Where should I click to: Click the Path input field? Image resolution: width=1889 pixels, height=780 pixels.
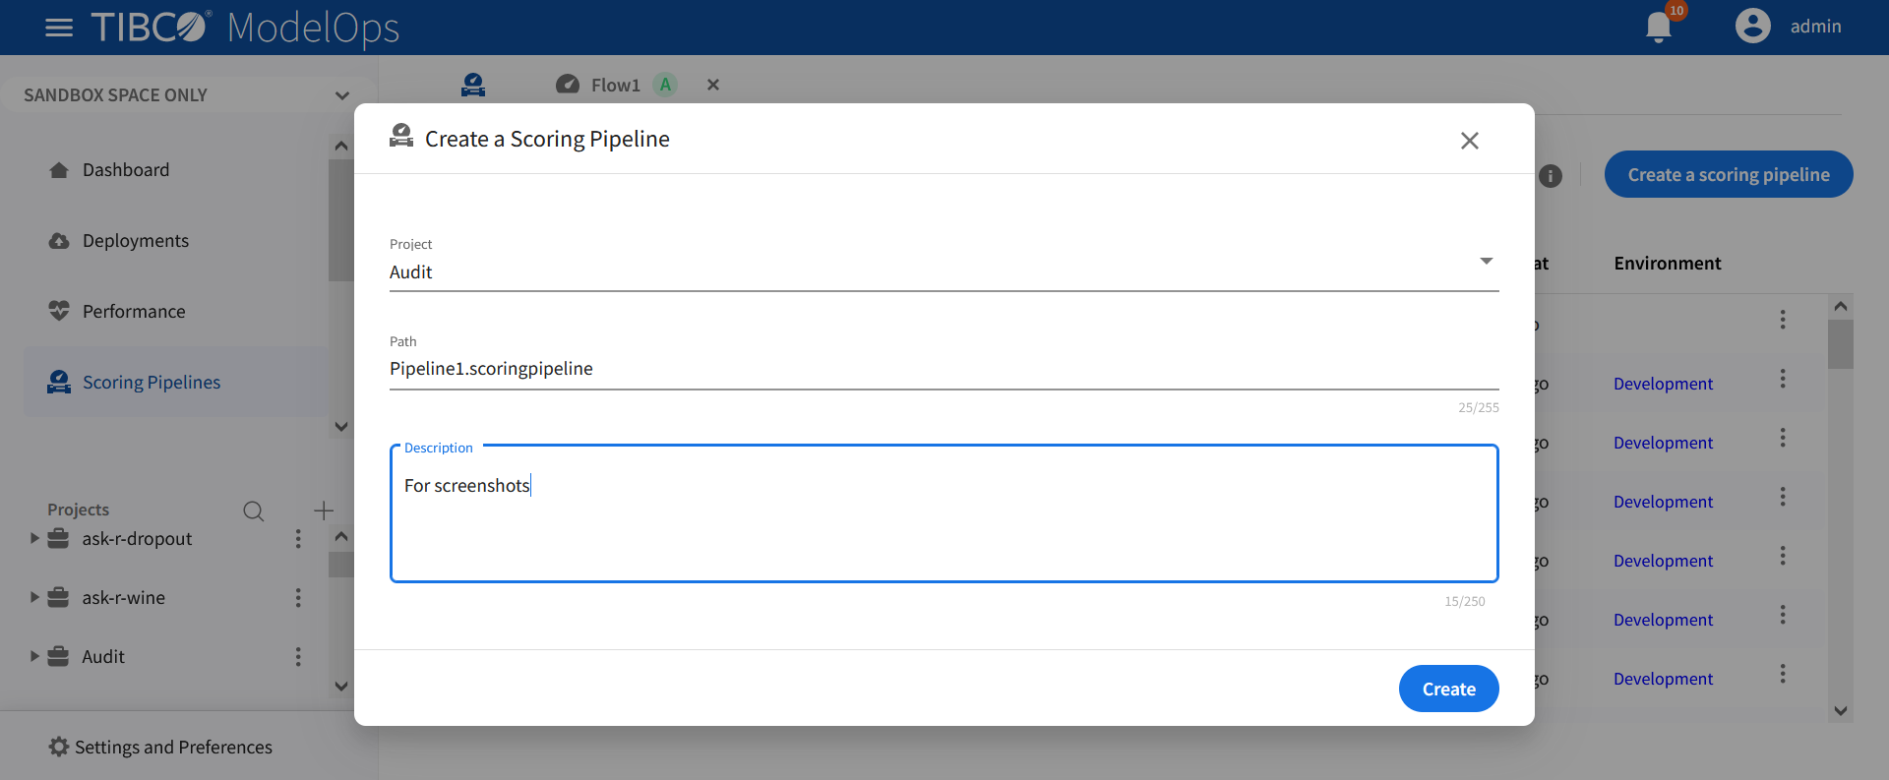[943, 369]
